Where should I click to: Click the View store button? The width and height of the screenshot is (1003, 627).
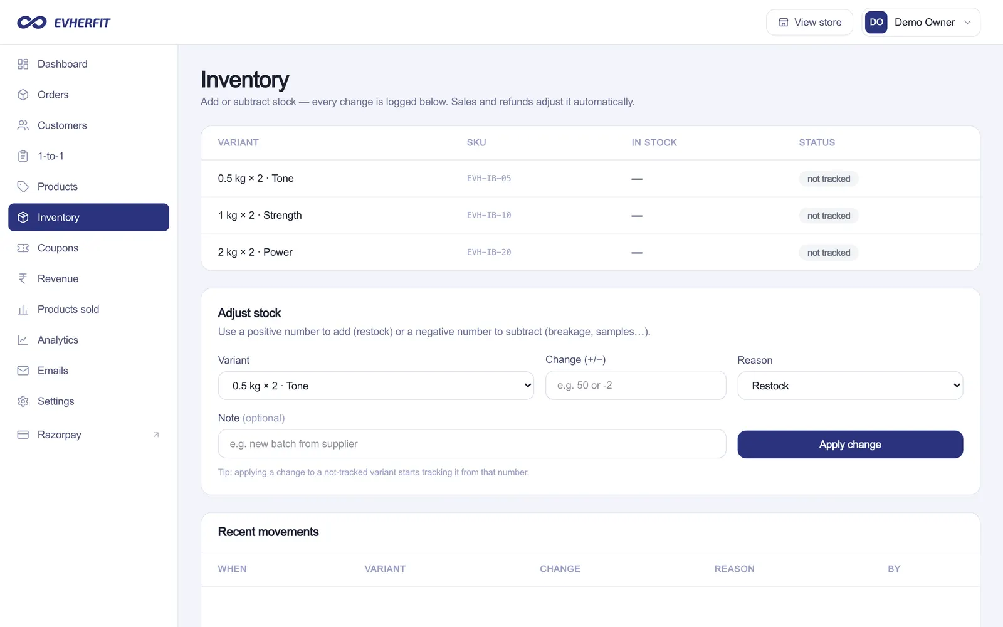click(x=809, y=23)
